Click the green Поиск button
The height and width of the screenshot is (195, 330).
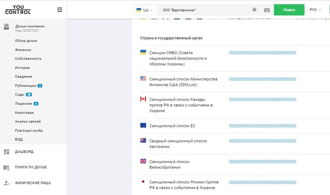tap(289, 10)
